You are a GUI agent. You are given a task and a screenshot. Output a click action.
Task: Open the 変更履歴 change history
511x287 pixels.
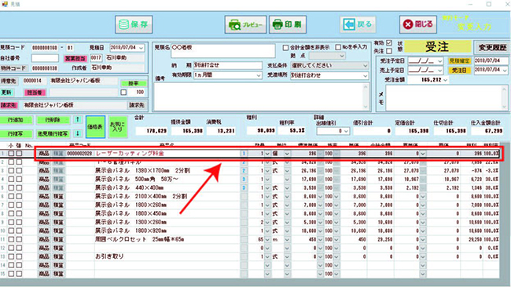coord(492,48)
